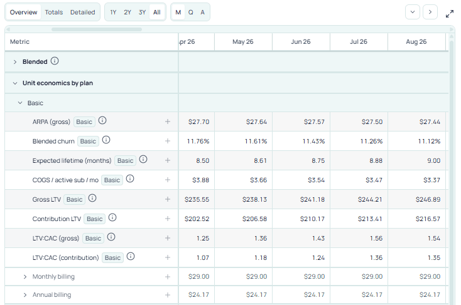Open info icon next to Blended
The height and width of the screenshot is (305, 461).
pos(55,61)
